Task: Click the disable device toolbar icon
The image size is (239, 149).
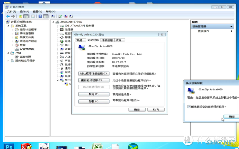Action: point(71,16)
